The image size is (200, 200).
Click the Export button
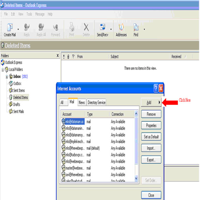[x=151, y=160]
